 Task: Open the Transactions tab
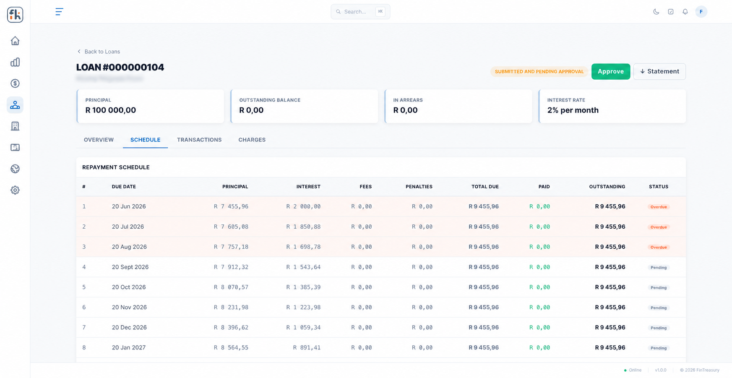click(x=199, y=140)
